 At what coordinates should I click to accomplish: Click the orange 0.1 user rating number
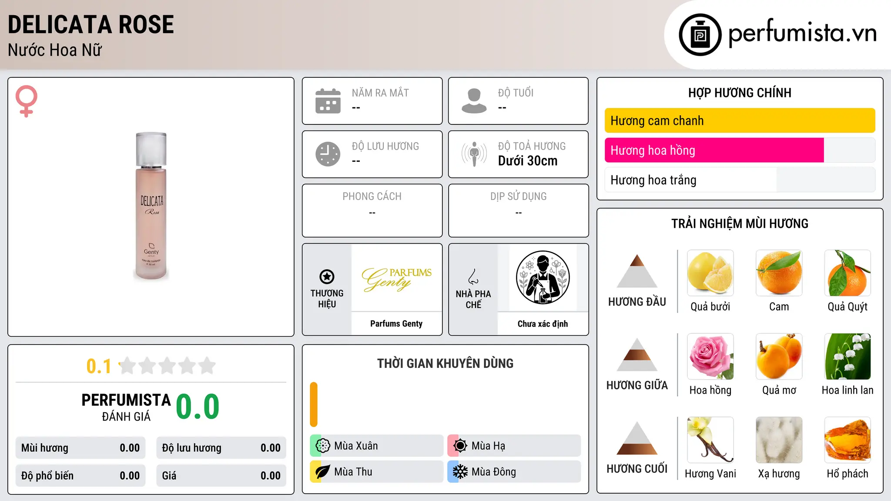[x=99, y=366]
